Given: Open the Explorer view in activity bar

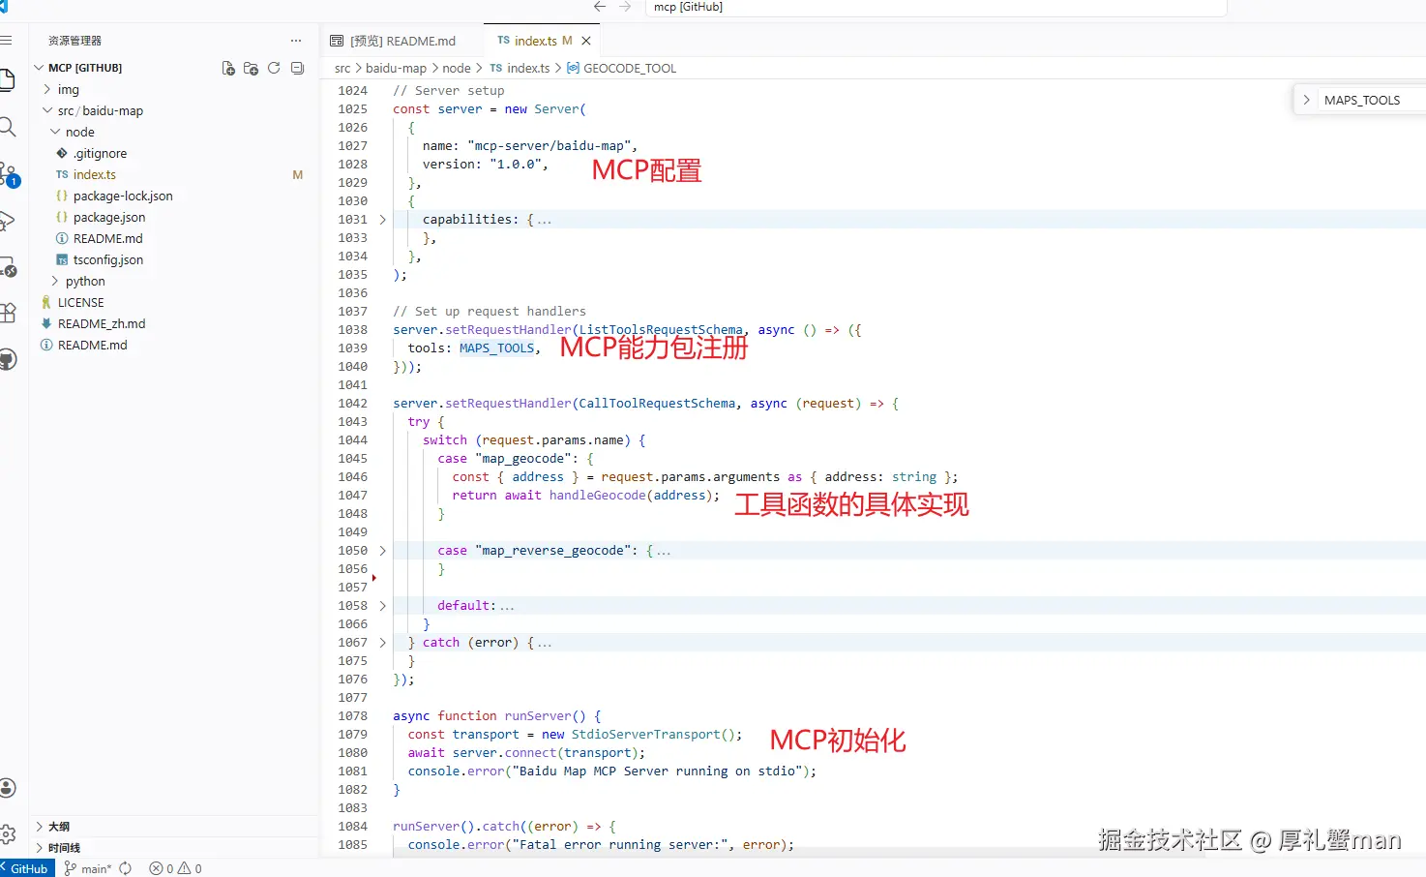Looking at the screenshot, I should tap(6, 79).
